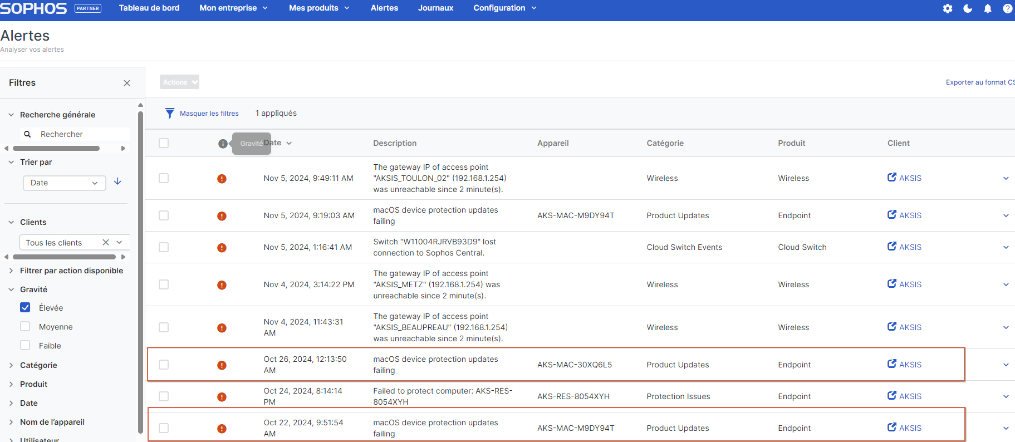The height and width of the screenshot is (442, 1015).
Task: Select the Cloud Switch alert checkbox
Action: point(164,247)
